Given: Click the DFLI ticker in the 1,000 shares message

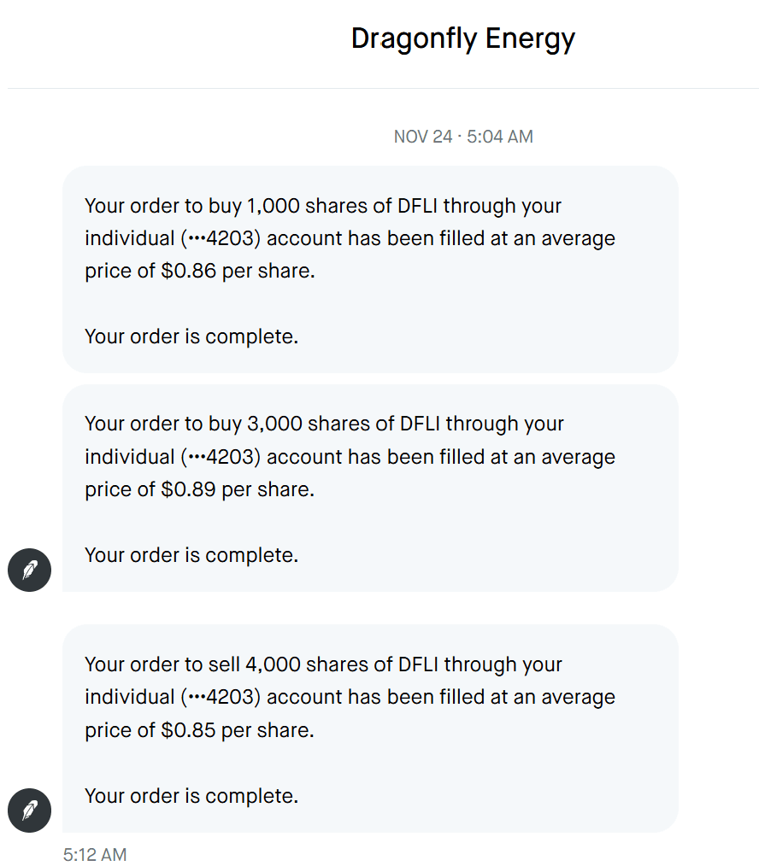Looking at the screenshot, I should tap(418, 206).
